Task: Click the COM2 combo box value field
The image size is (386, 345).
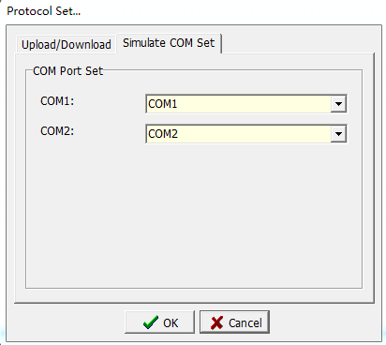Action: [x=246, y=134]
